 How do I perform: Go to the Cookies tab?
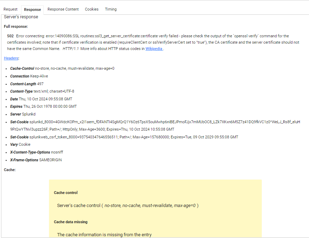pos(92,10)
